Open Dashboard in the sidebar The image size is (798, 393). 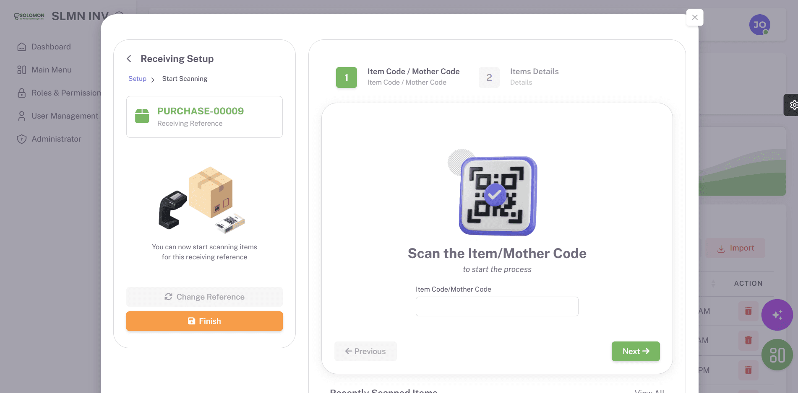coord(51,47)
